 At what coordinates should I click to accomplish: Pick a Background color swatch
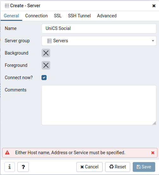(x=46, y=53)
